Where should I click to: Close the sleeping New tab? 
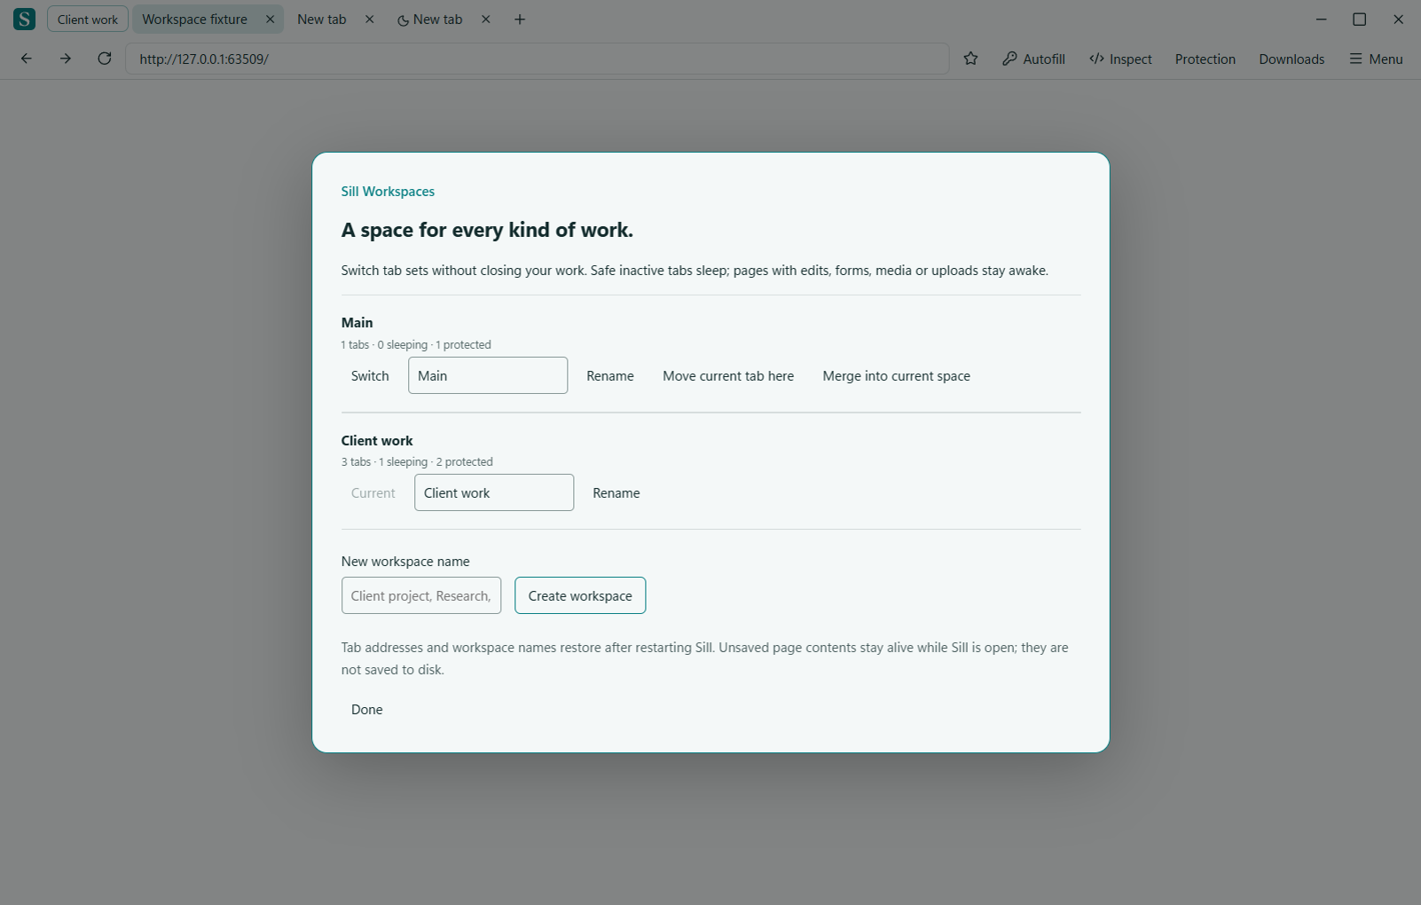(486, 20)
